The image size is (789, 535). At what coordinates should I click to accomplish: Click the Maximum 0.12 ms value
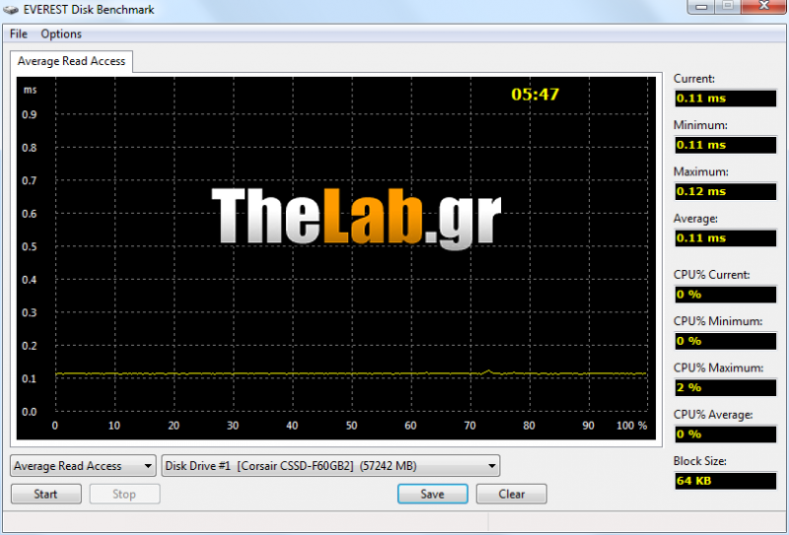(x=725, y=191)
